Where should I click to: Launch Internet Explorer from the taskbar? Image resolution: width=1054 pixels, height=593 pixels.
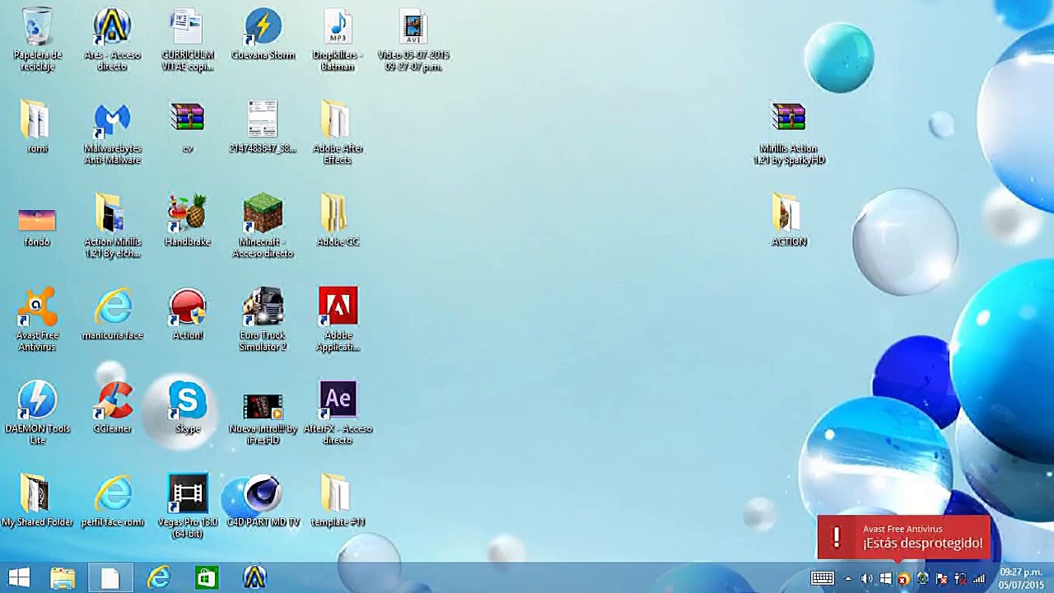tap(158, 578)
